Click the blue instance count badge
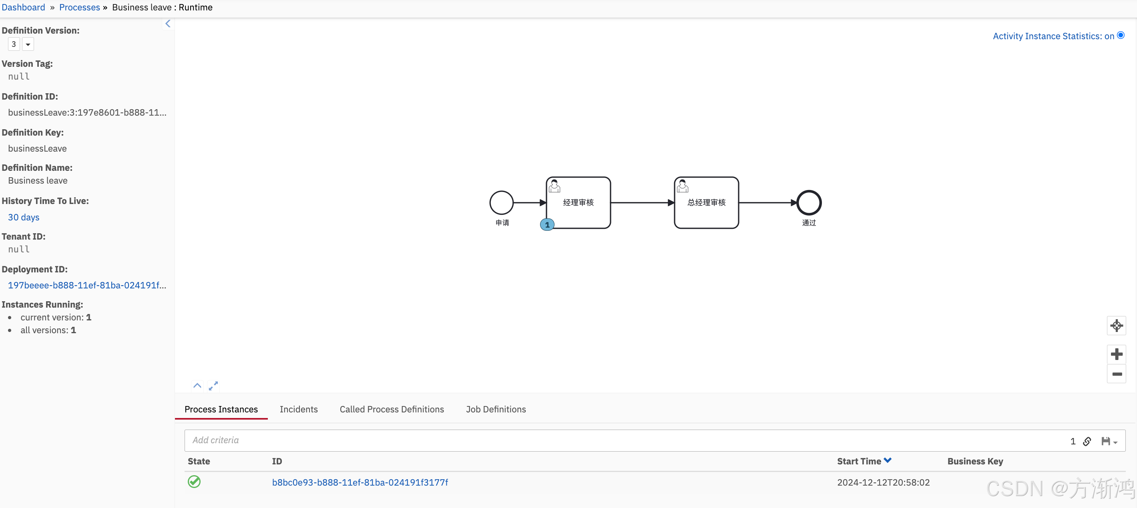Viewport: 1137px width, 508px height. pyautogui.click(x=547, y=225)
